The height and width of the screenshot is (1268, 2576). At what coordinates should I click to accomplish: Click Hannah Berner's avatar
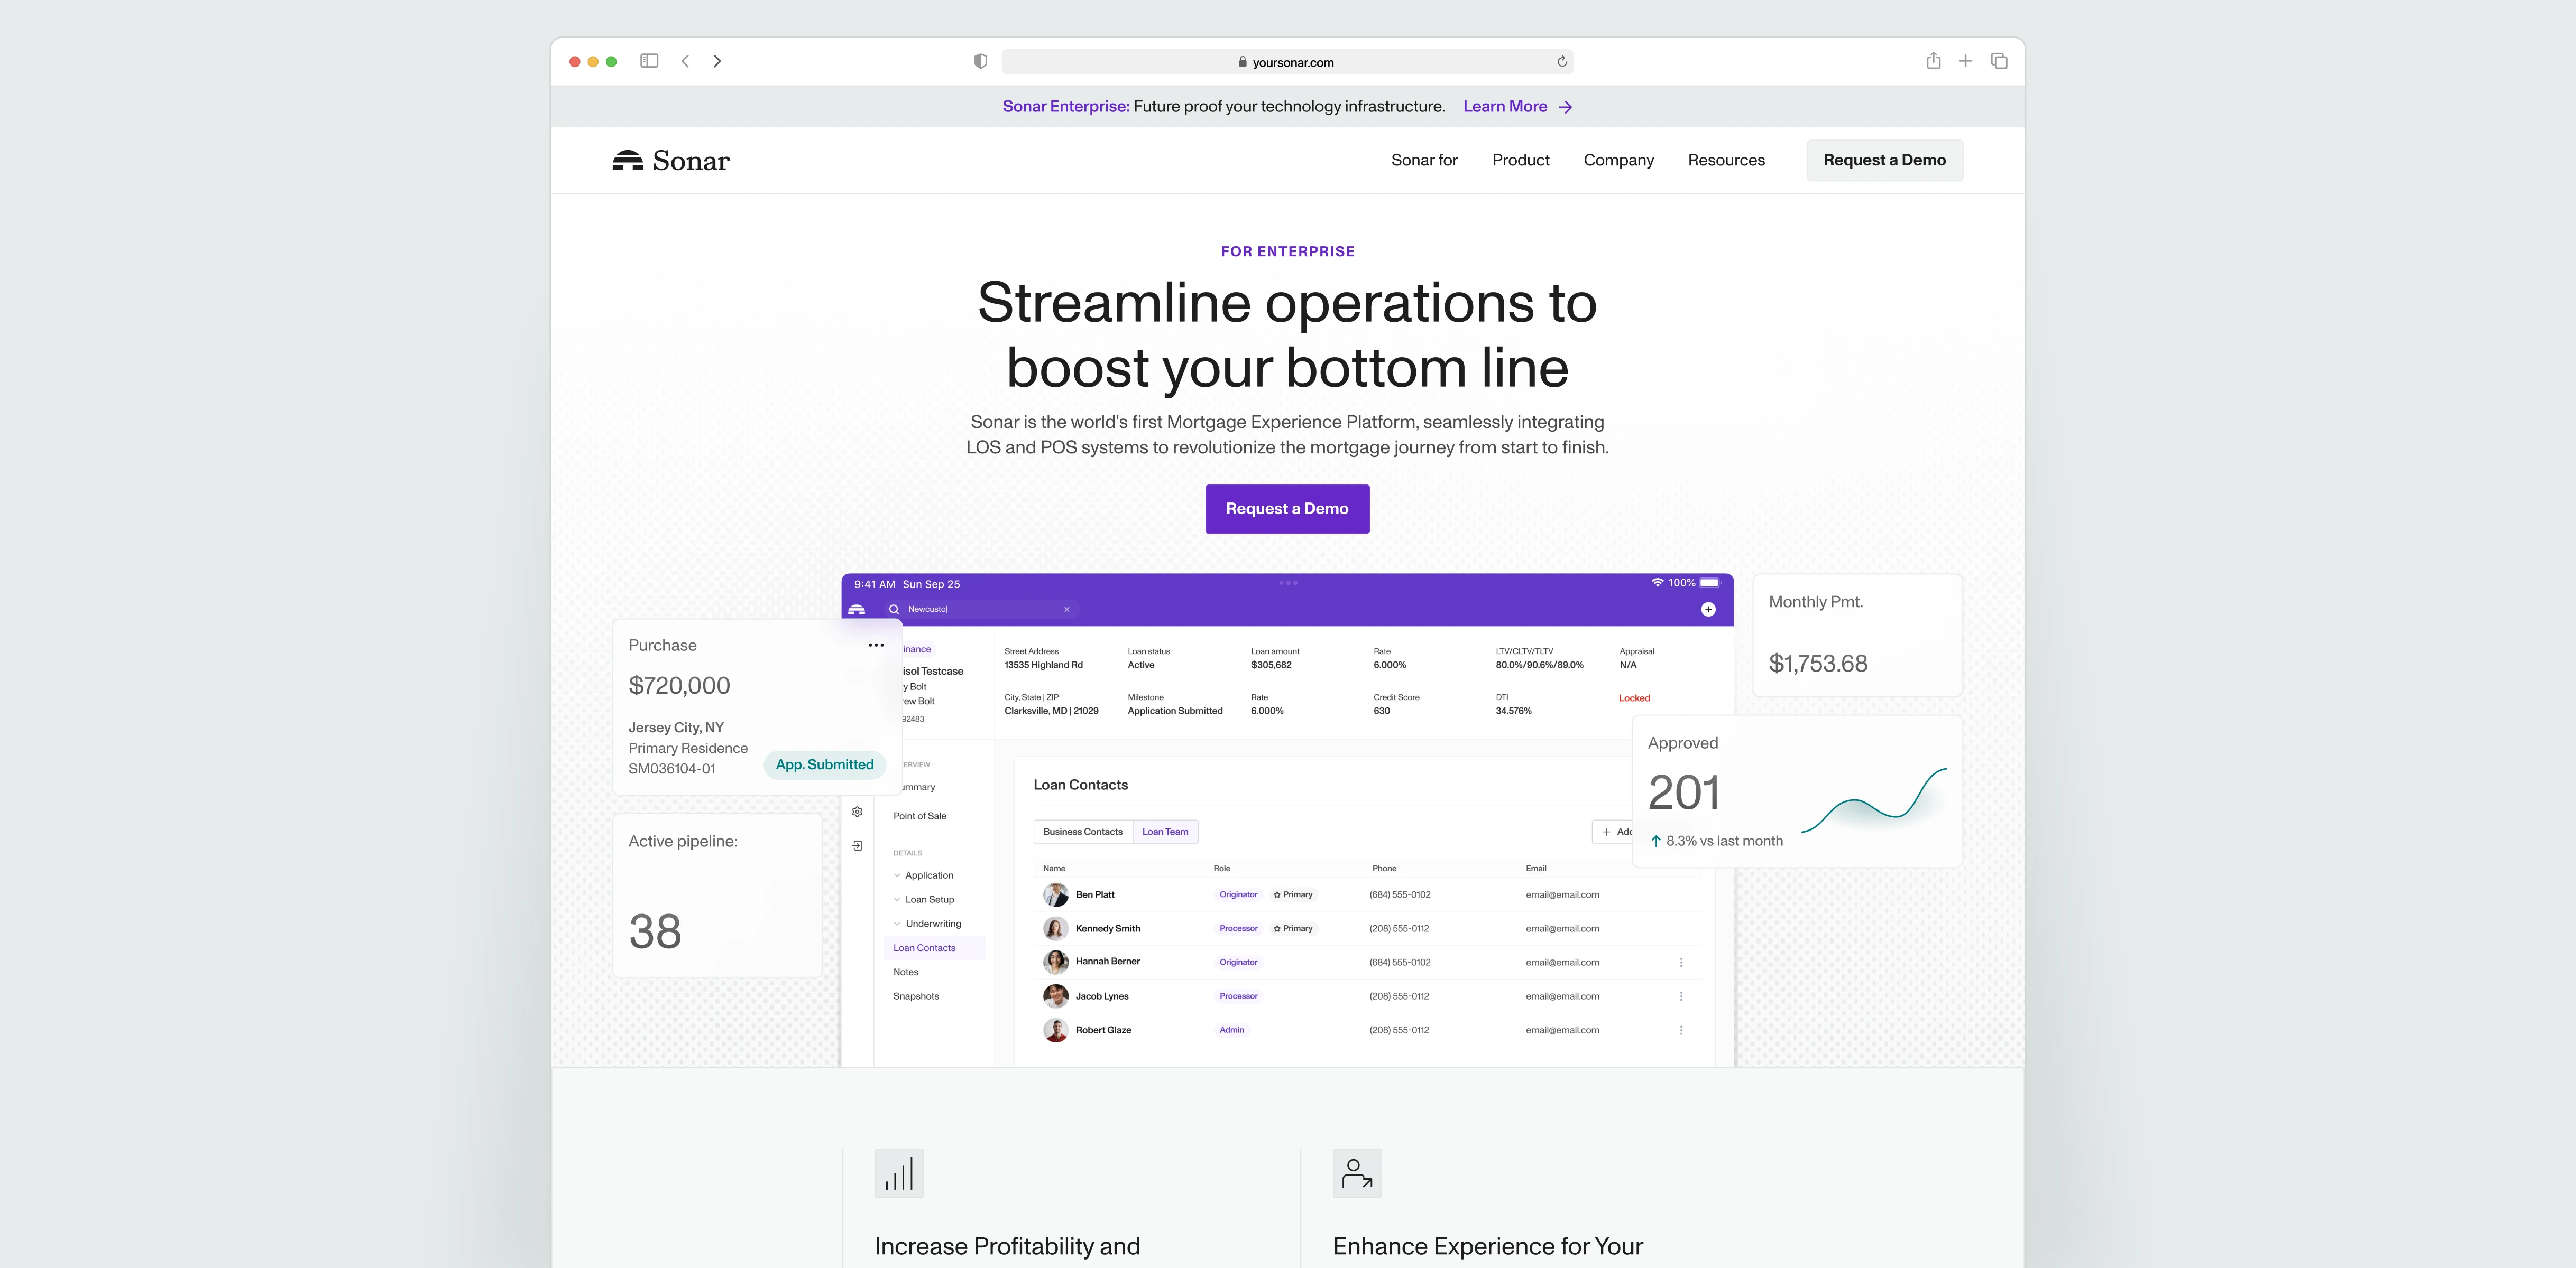(x=1055, y=962)
